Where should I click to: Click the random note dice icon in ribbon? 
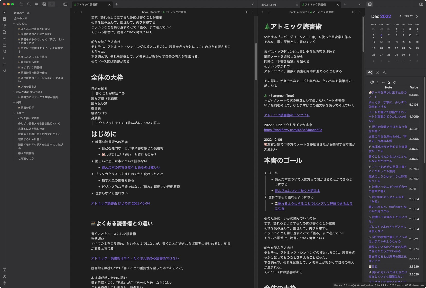click(x=4, y=12)
